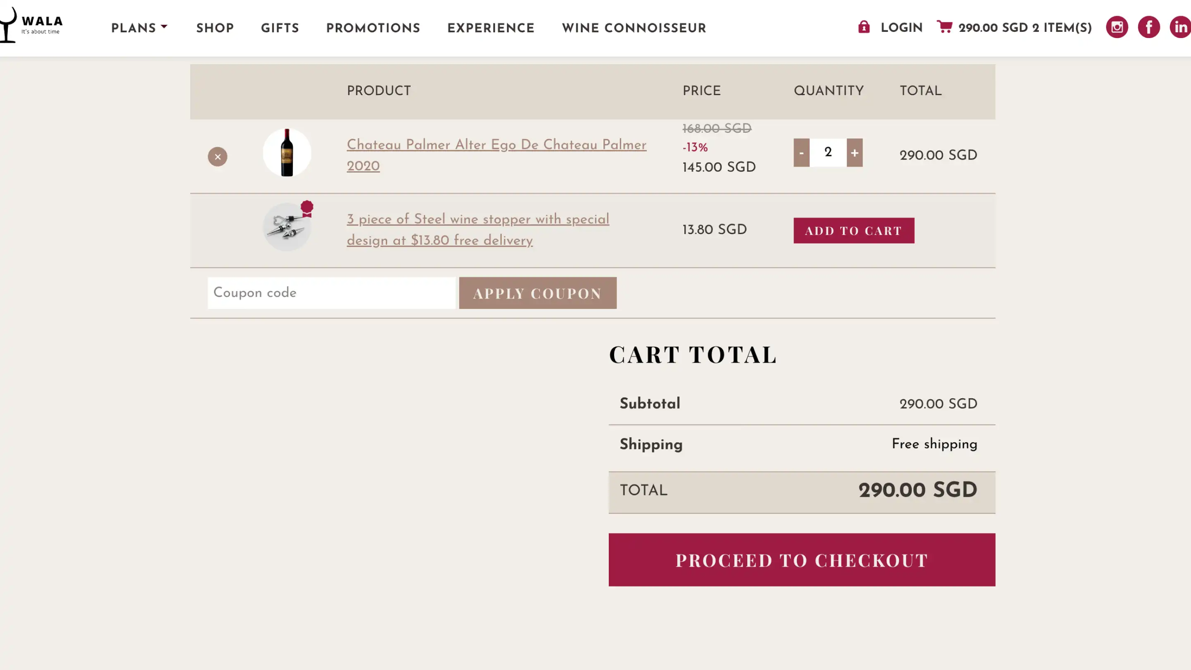
Task: Click the Free shipping text
Action: (x=934, y=444)
